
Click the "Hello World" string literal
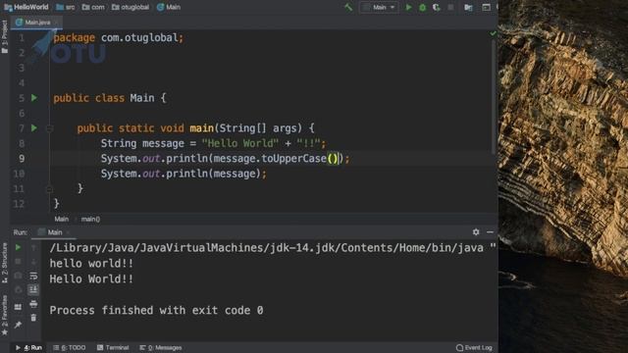[x=239, y=143]
